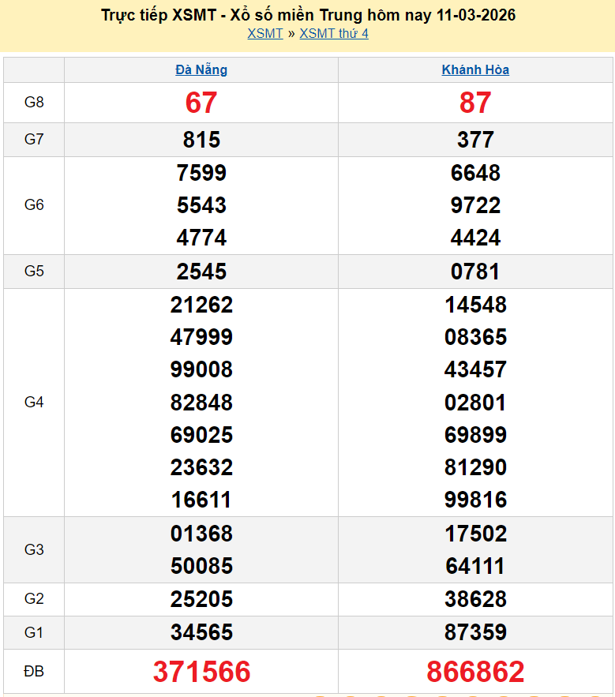The height and width of the screenshot is (697, 615).
Task: Click the G7 row label
Action: (x=34, y=140)
